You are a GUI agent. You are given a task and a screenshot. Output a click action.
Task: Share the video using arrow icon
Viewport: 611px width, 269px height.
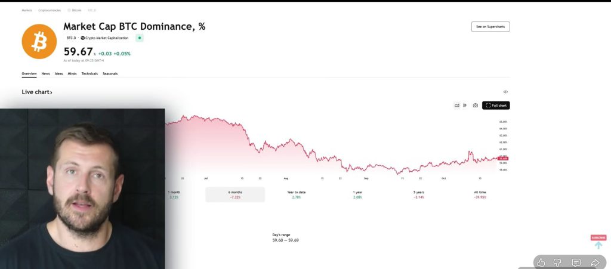(x=595, y=262)
